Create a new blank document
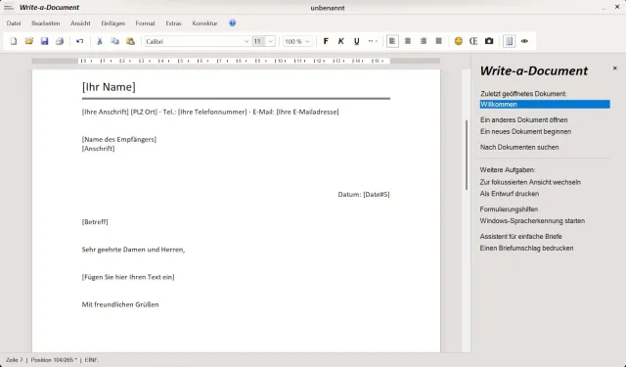The height and width of the screenshot is (367, 626). point(14,41)
